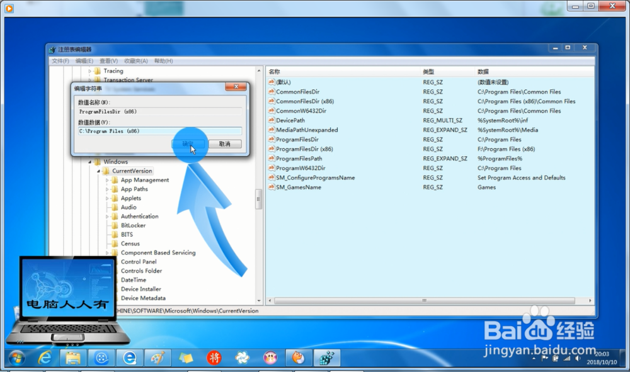
Task: Open the file explorer taskbar icon
Action: [x=72, y=358]
